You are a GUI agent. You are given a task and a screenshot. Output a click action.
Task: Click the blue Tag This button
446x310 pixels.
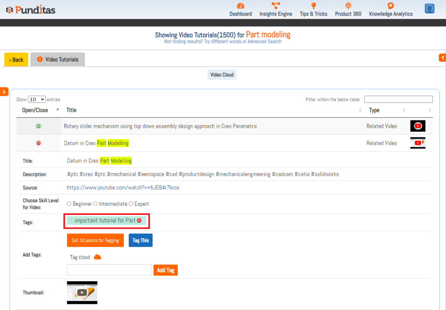click(140, 240)
